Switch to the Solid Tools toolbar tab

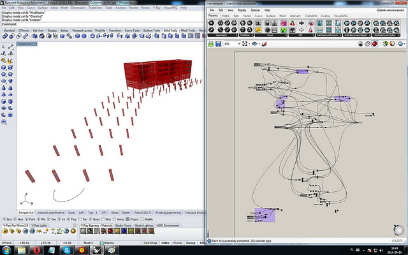tap(170, 30)
